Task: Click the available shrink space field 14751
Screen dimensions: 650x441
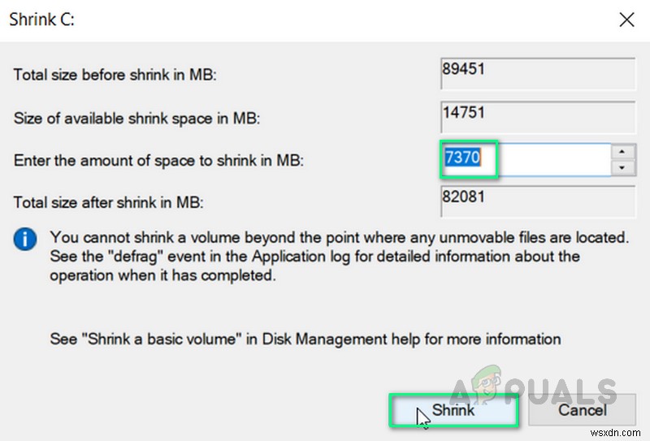Action: click(538, 118)
